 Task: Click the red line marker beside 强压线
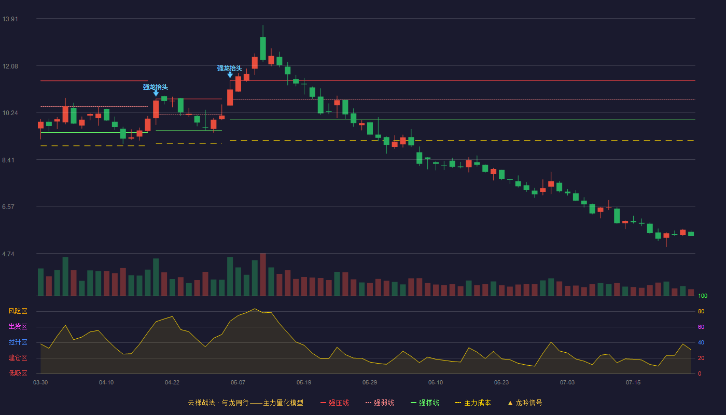(x=323, y=403)
